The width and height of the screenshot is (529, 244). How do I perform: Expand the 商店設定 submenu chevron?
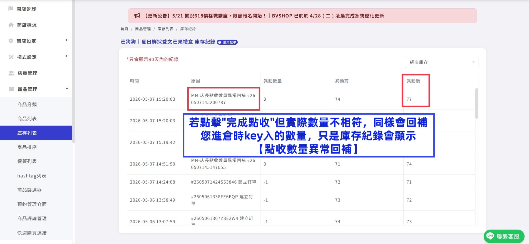(66, 40)
